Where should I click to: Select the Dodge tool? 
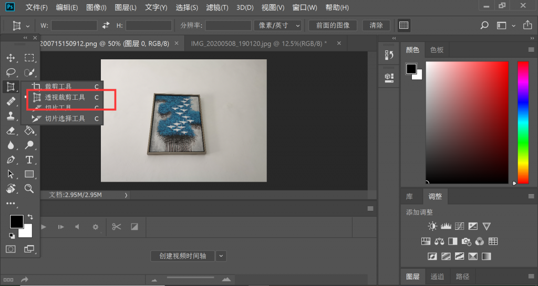pyautogui.click(x=29, y=145)
